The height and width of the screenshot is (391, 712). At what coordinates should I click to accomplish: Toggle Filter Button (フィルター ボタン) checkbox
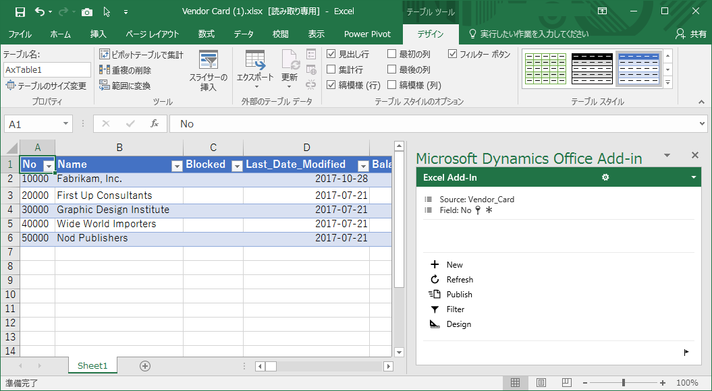(x=452, y=55)
